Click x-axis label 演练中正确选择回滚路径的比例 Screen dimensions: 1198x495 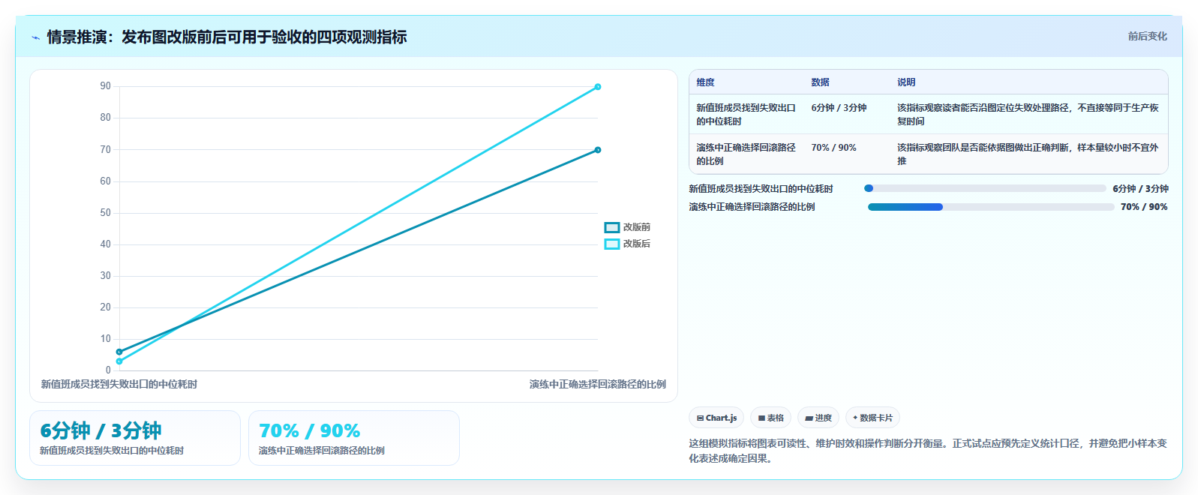click(x=598, y=384)
